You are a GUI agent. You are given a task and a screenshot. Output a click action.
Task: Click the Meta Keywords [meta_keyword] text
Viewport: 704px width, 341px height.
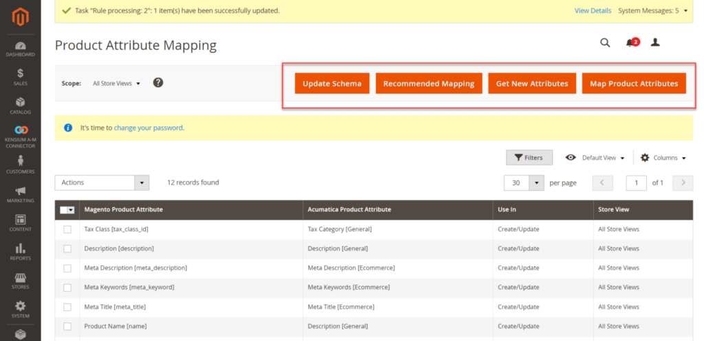[x=129, y=287]
